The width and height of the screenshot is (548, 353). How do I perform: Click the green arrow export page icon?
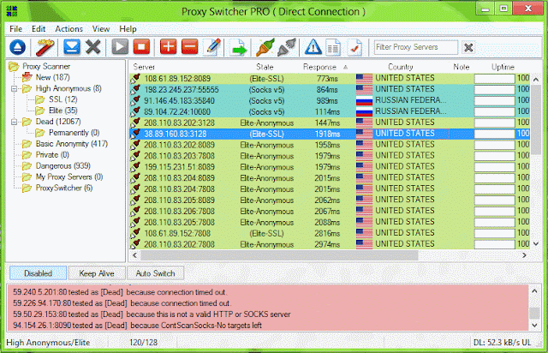pos(239,48)
